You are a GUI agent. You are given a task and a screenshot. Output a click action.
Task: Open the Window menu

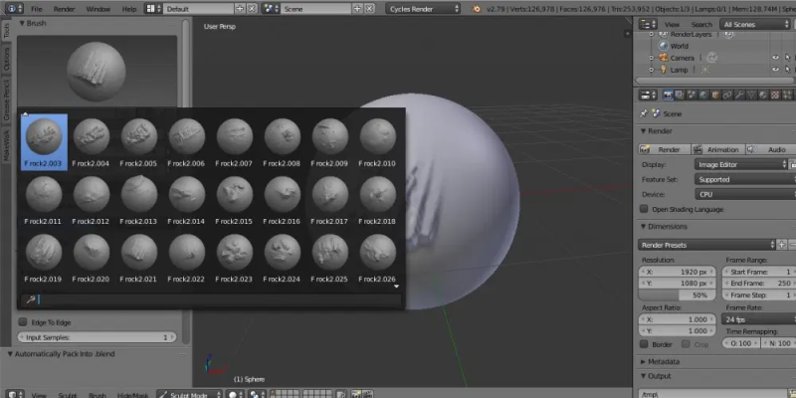pos(98,9)
